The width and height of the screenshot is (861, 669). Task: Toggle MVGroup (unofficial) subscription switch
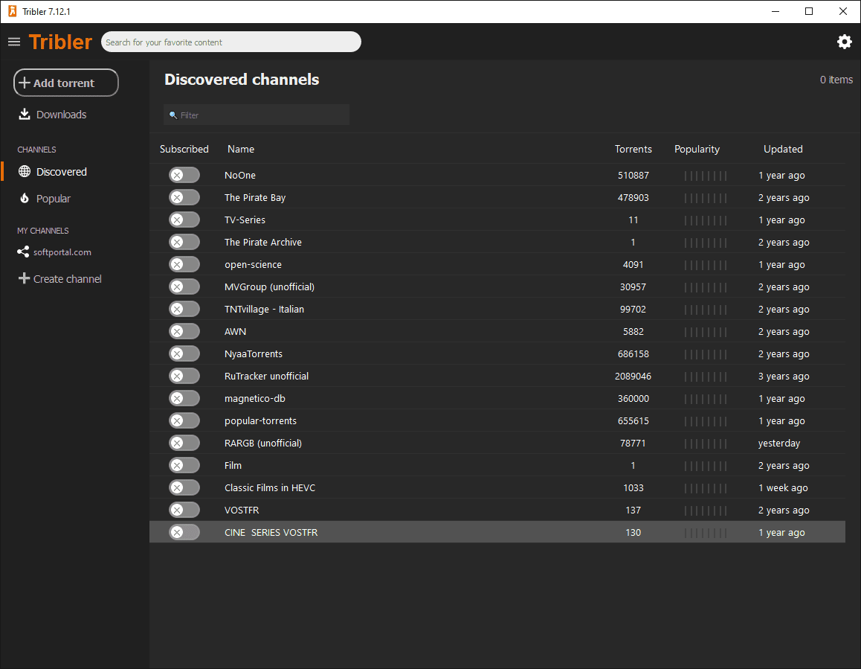pos(184,287)
